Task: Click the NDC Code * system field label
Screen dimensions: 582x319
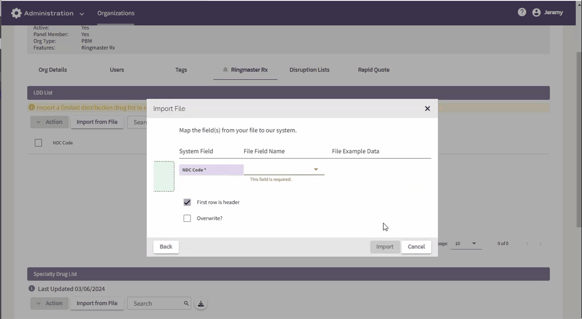Action: click(211, 170)
